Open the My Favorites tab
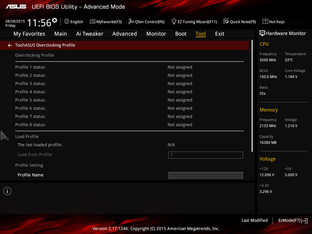This screenshot has height=234, width=312. coord(29,34)
